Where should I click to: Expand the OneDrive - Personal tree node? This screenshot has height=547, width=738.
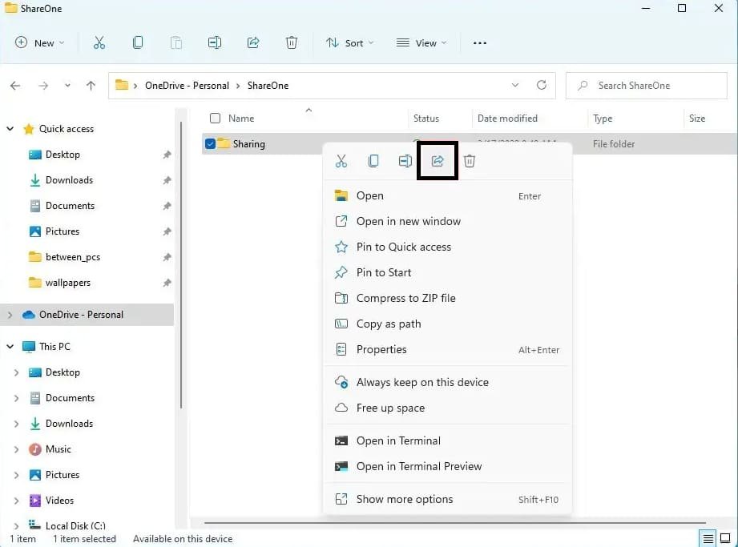click(x=10, y=315)
